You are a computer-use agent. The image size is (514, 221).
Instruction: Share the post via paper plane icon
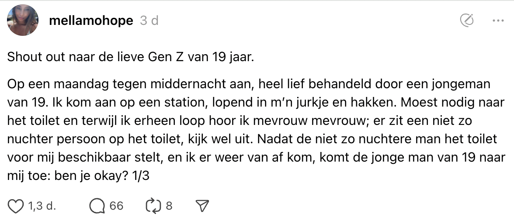tap(202, 206)
